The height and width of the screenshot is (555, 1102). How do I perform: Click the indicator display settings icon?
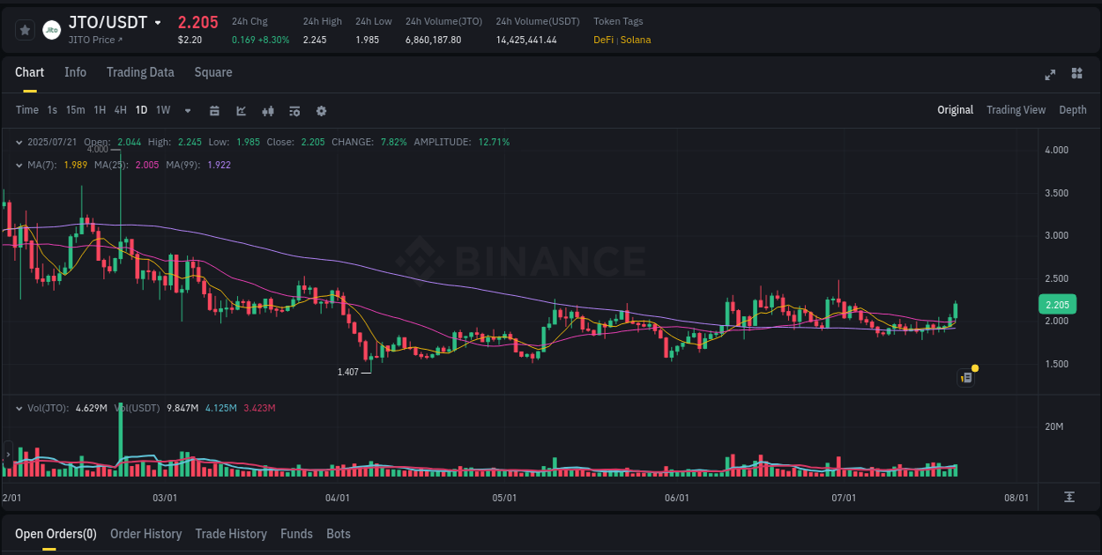coord(294,111)
